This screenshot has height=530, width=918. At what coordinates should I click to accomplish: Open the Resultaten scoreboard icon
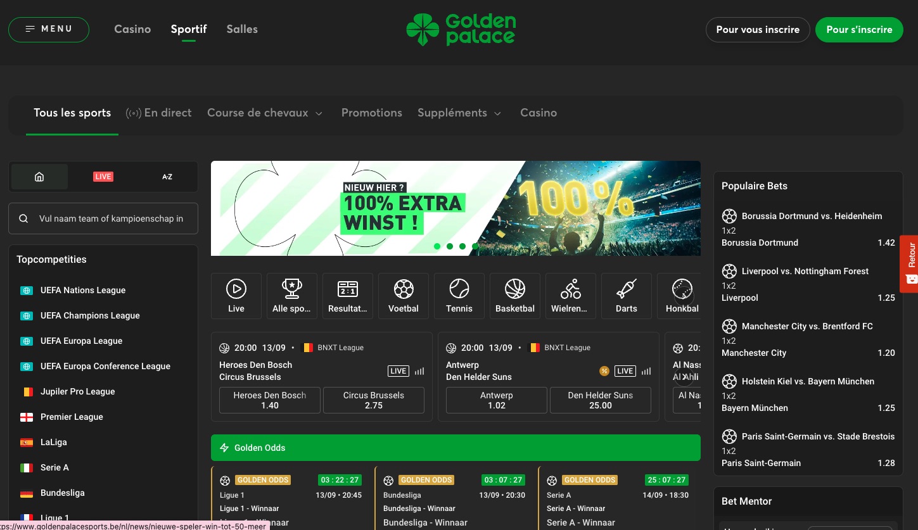tap(348, 296)
